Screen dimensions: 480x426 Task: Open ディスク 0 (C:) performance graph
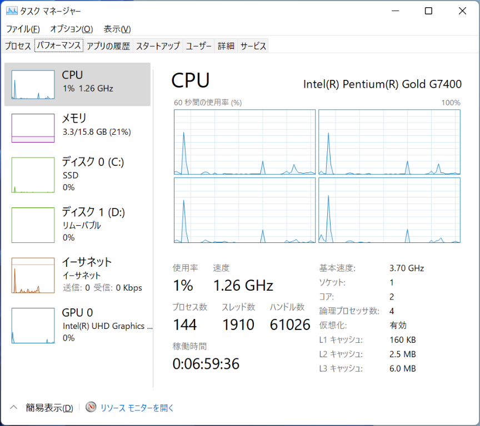pos(34,175)
